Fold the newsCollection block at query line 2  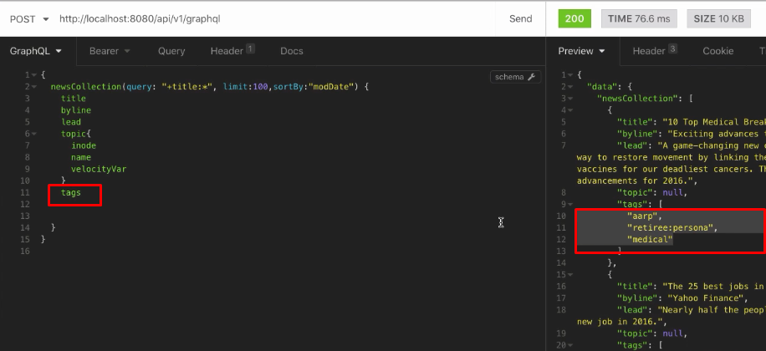[x=34, y=87]
